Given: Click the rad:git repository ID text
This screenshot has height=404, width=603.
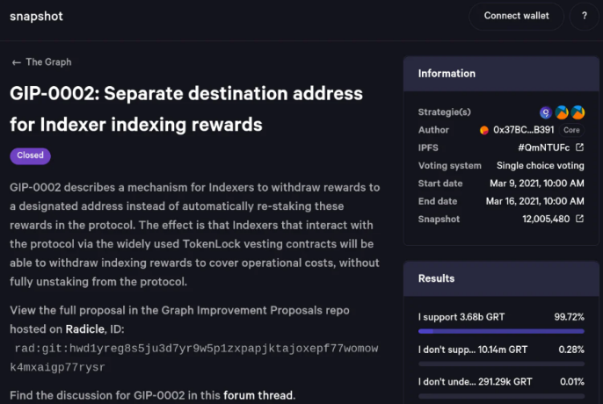Looking at the screenshot, I should coord(193,357).
